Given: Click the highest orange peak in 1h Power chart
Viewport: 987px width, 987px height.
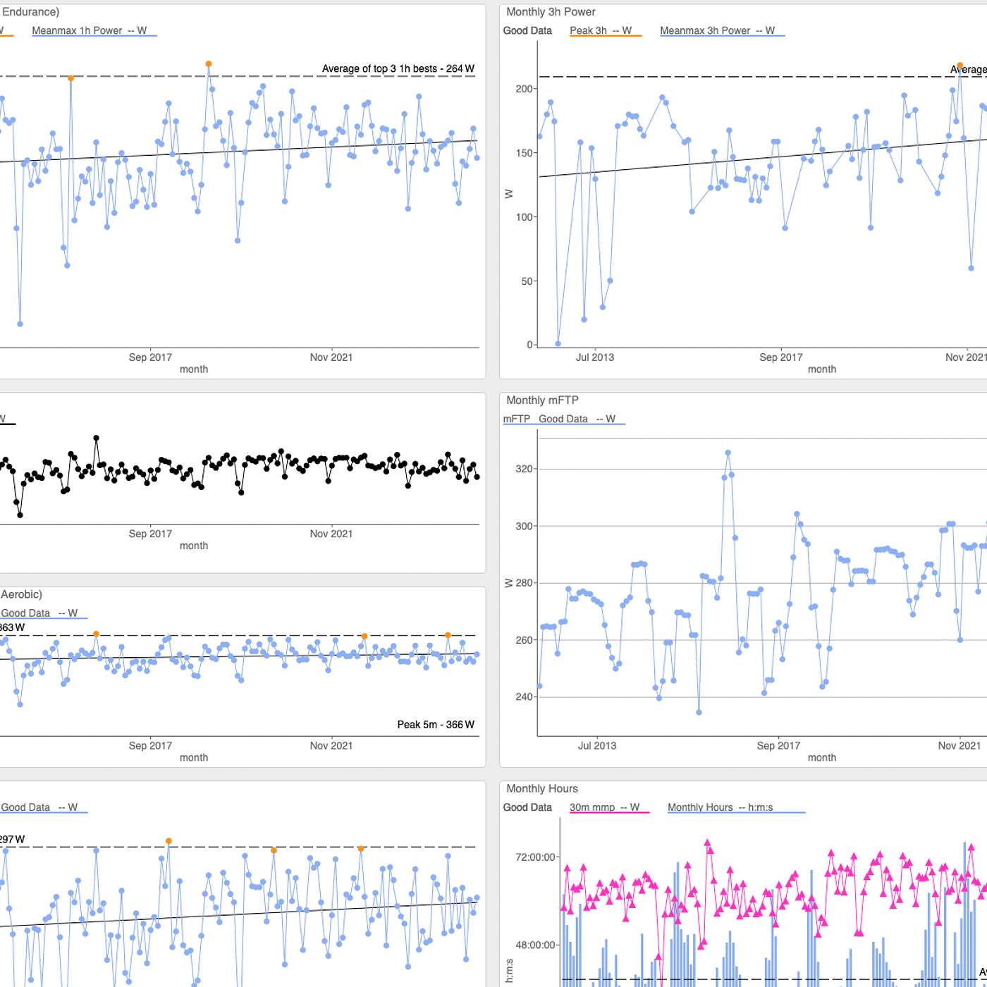Looking at the screenshot, I should coord(209,64).
